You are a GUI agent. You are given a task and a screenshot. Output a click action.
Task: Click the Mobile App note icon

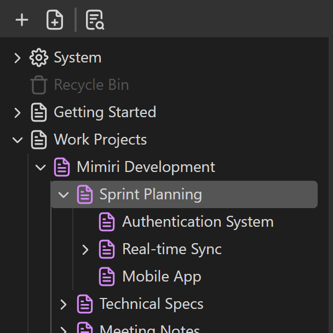[x=107, y=277]
